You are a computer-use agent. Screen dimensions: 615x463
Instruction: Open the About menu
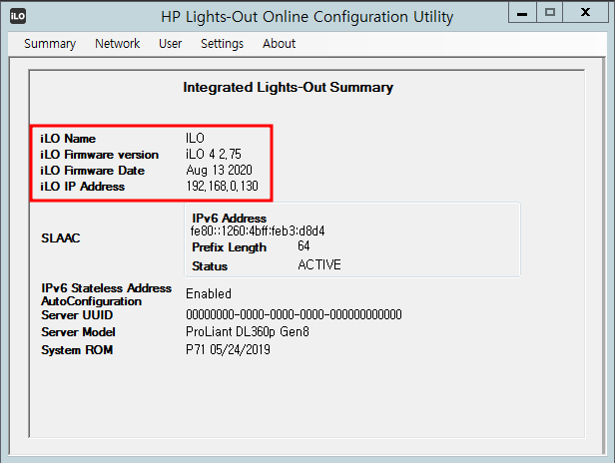279,44
